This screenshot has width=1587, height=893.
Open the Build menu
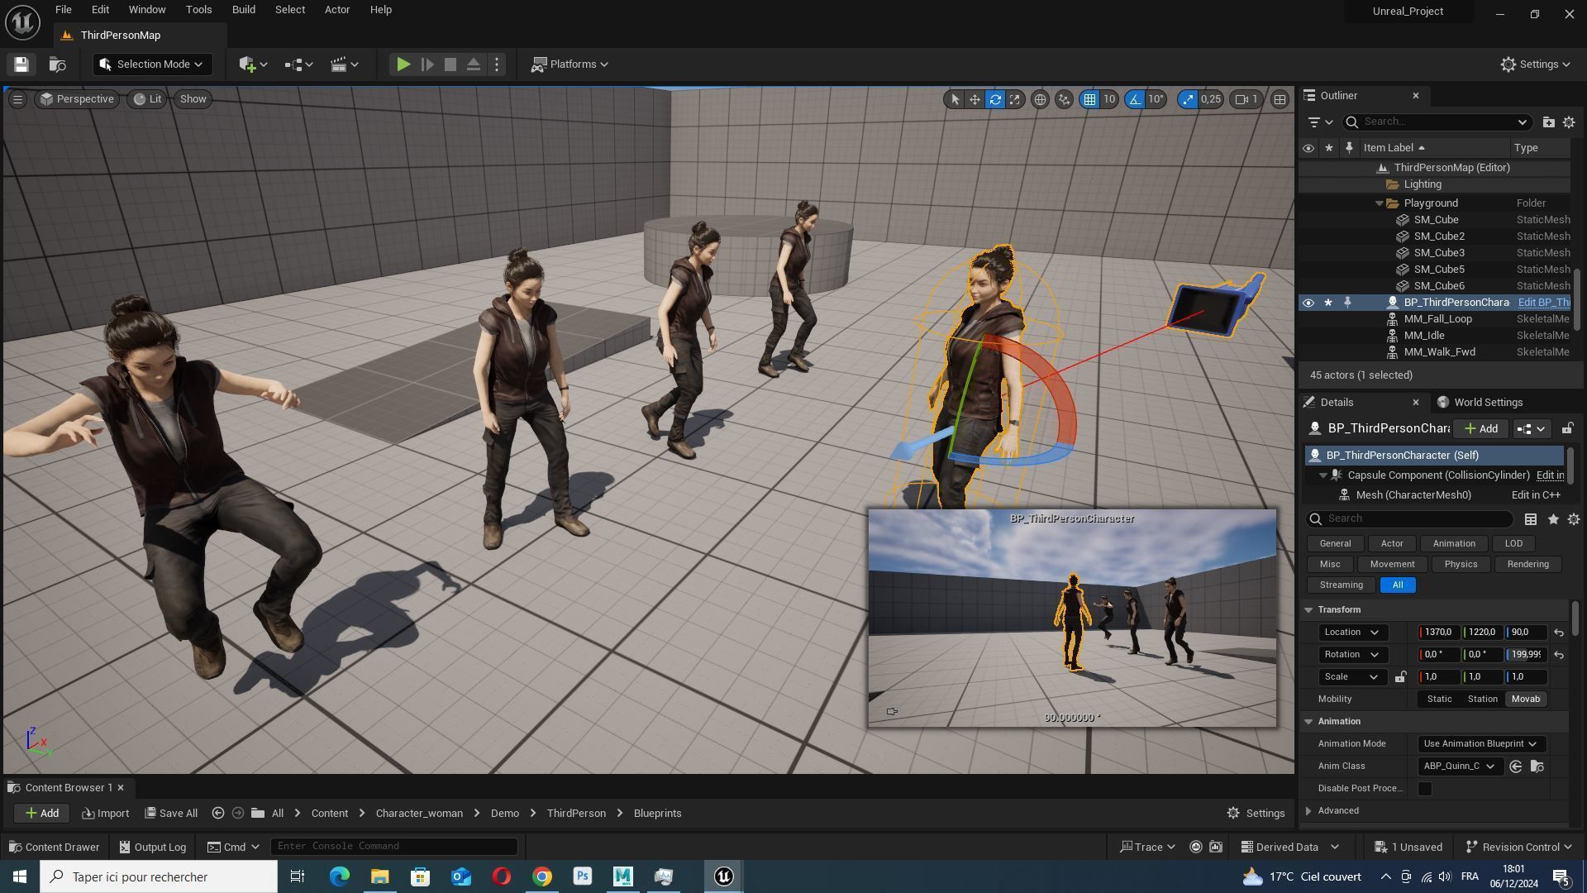pyautogui.click(x=244, y=10)
